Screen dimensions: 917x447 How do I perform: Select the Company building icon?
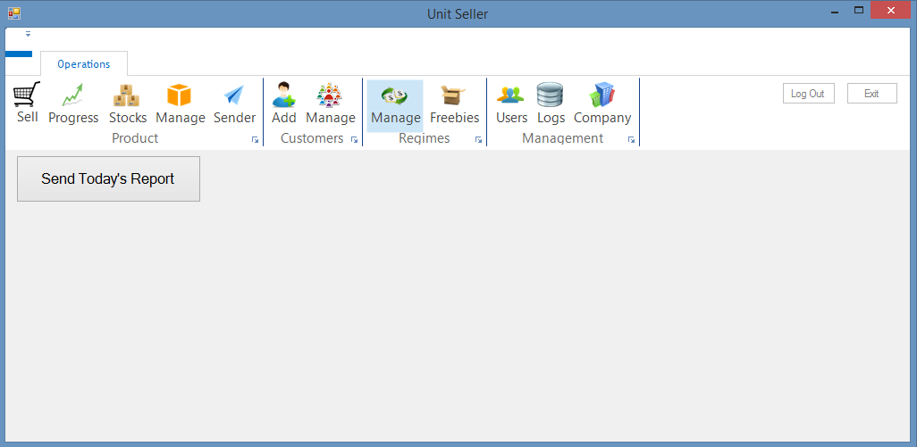pos(602,103)
